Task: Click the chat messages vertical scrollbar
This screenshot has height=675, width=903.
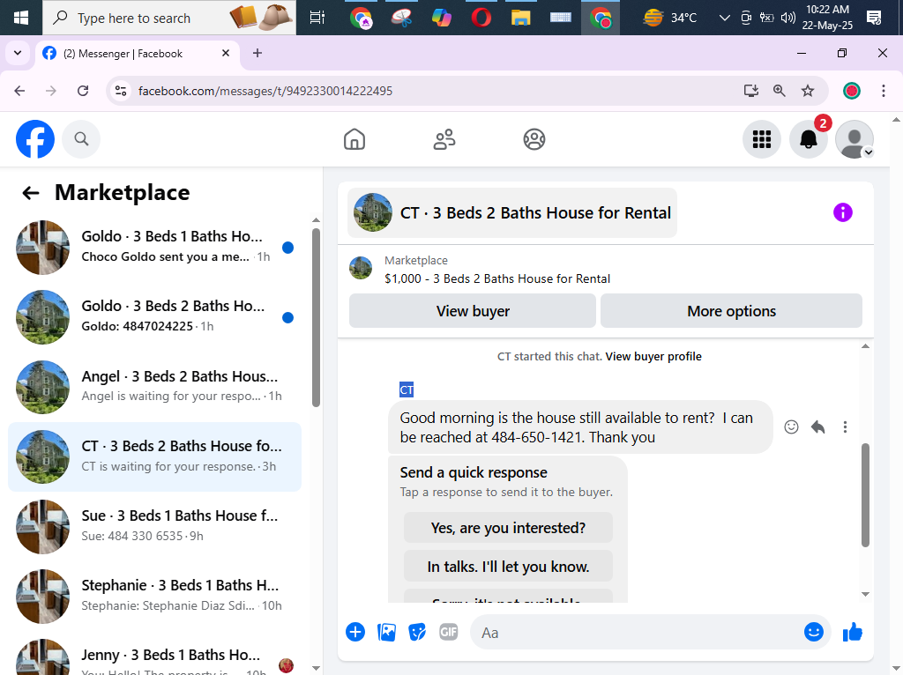Action: click(x=865, y=495)
